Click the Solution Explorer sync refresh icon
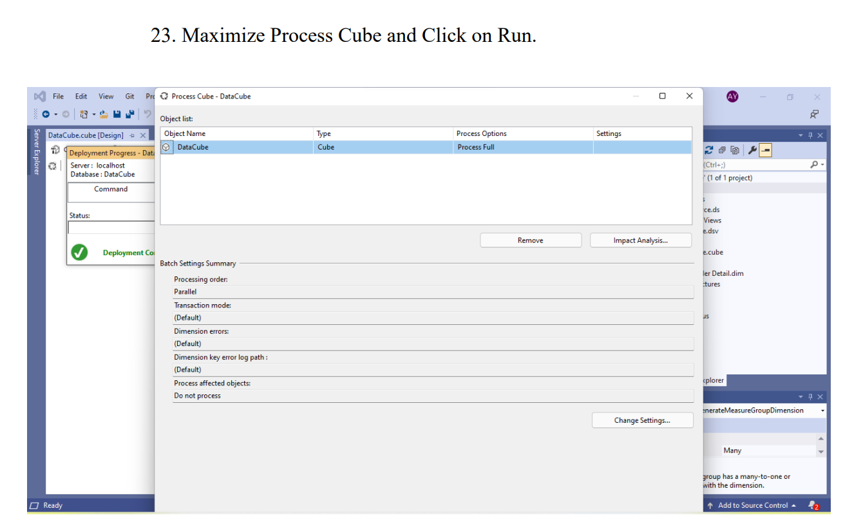The height and width of the screenshot is (522, 843). point(710,150)
